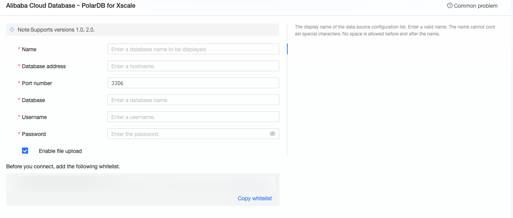This screenshot has height=218, width=513.
Task: Open the Common problem link
Action: 476,6
